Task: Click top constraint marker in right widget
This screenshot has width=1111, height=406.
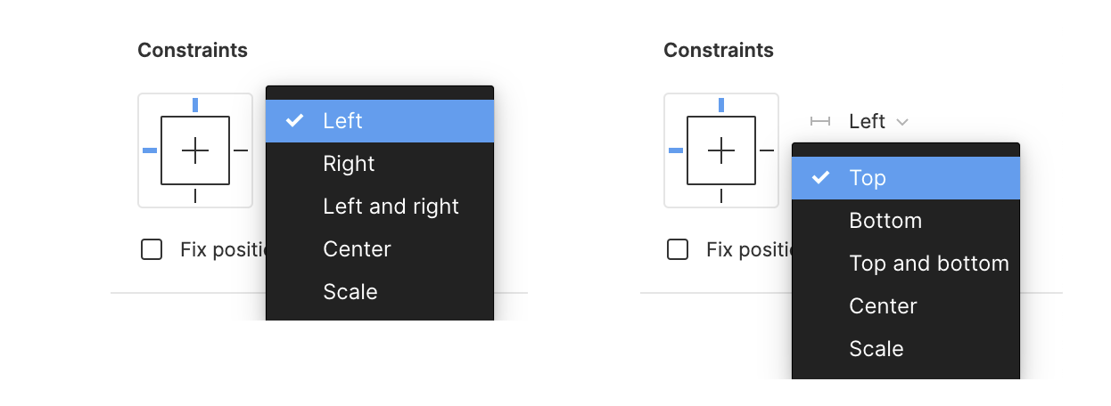Action: tap(721, 105)
